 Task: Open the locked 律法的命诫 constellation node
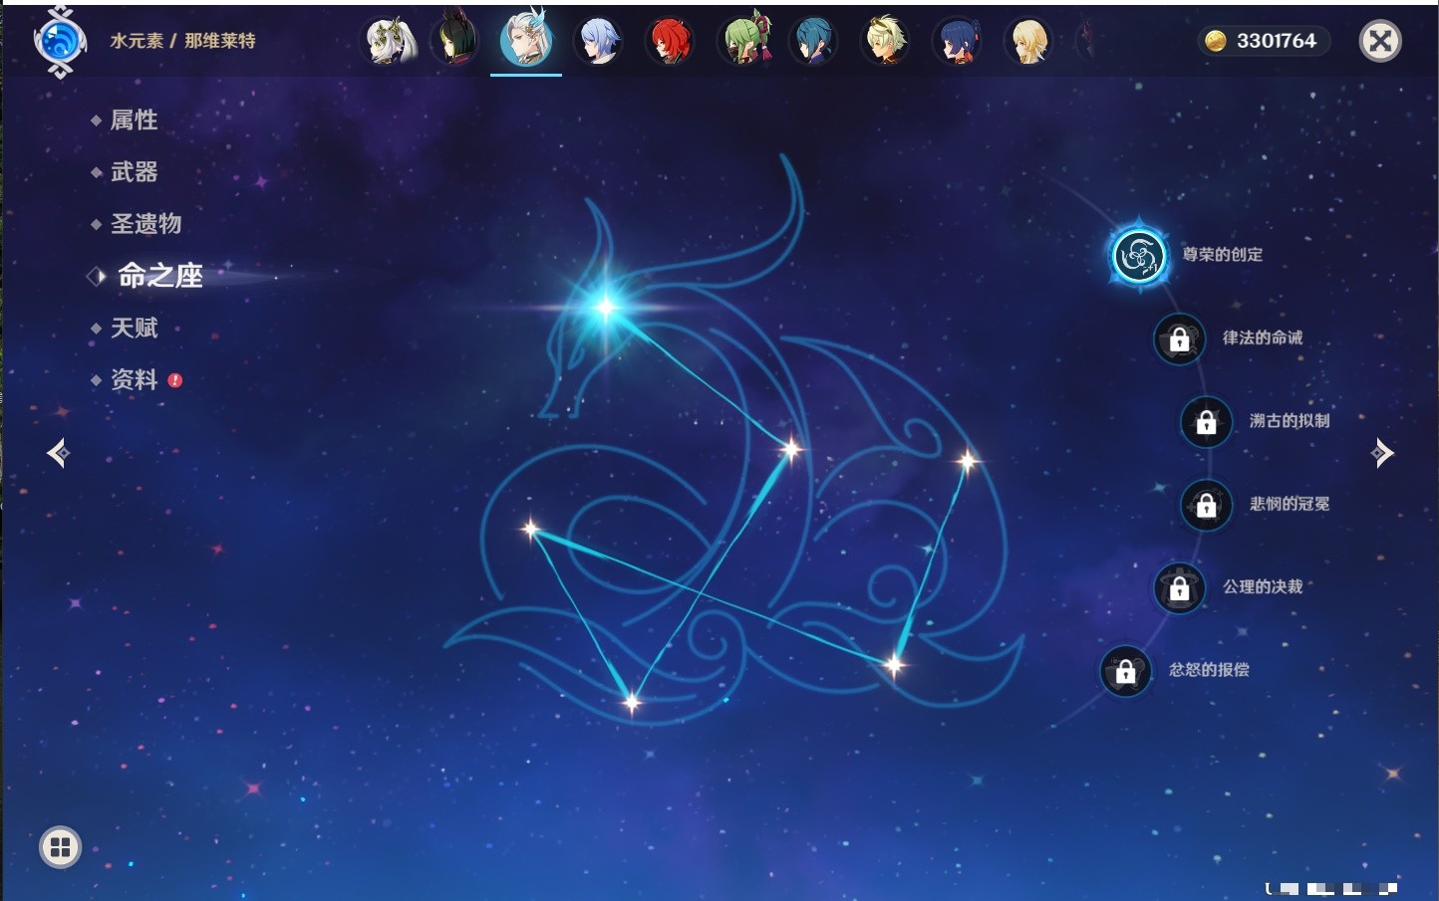1179,338
